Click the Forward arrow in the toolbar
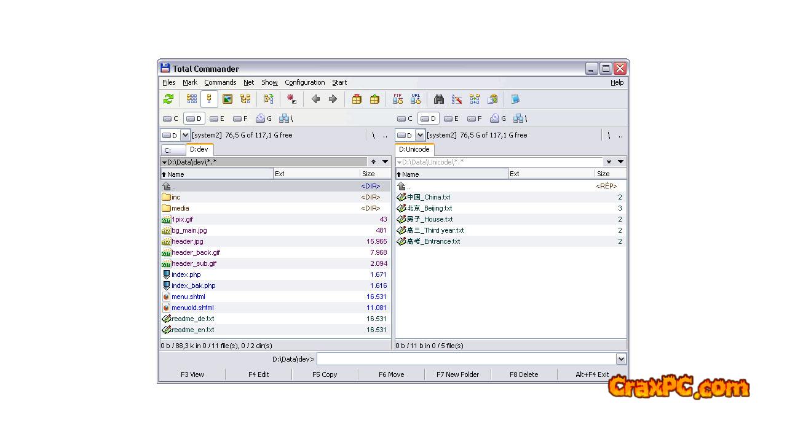This screenshot has height=442, width=787. [333, 99]
